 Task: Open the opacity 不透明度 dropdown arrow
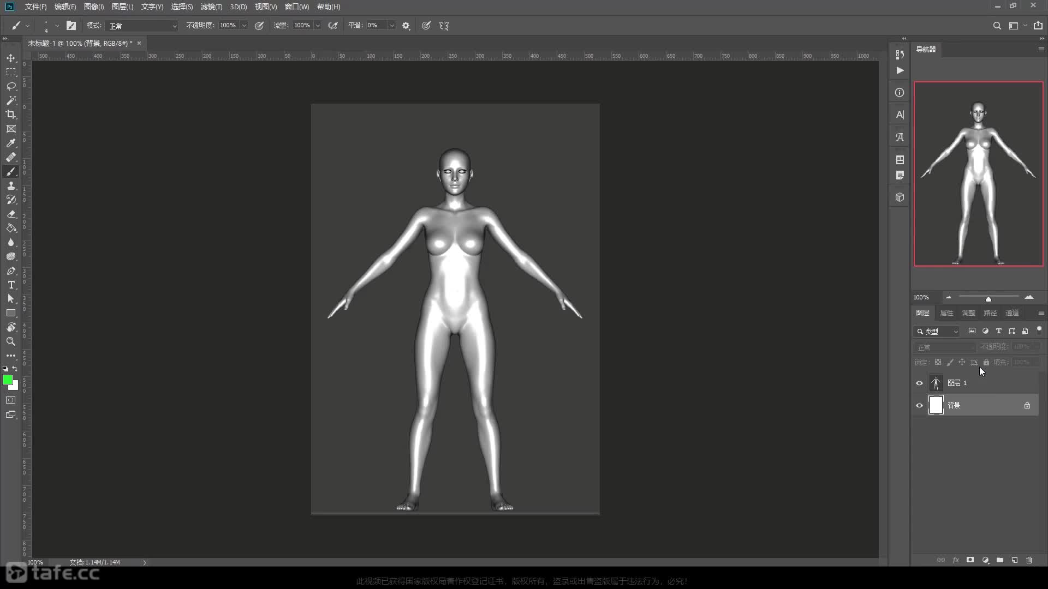point(244,25)
